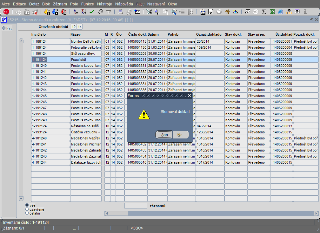
Task: Decline with the Ne button
Action: coord(180,135)
